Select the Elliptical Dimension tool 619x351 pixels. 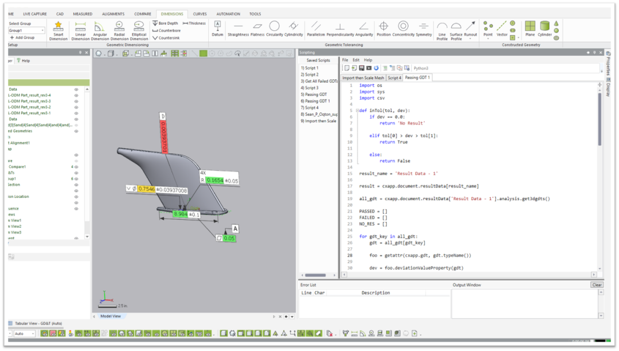(139, 30)
